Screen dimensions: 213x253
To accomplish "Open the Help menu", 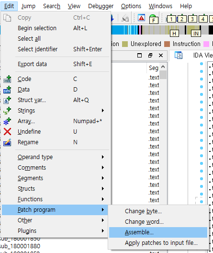I will click(186, 6).
